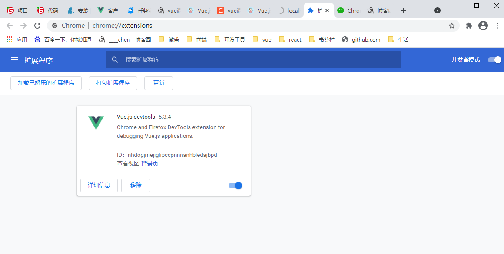Switch to the green Chro tab
Viewport: 504px width, 254px height.
click(x=349, y=10)
